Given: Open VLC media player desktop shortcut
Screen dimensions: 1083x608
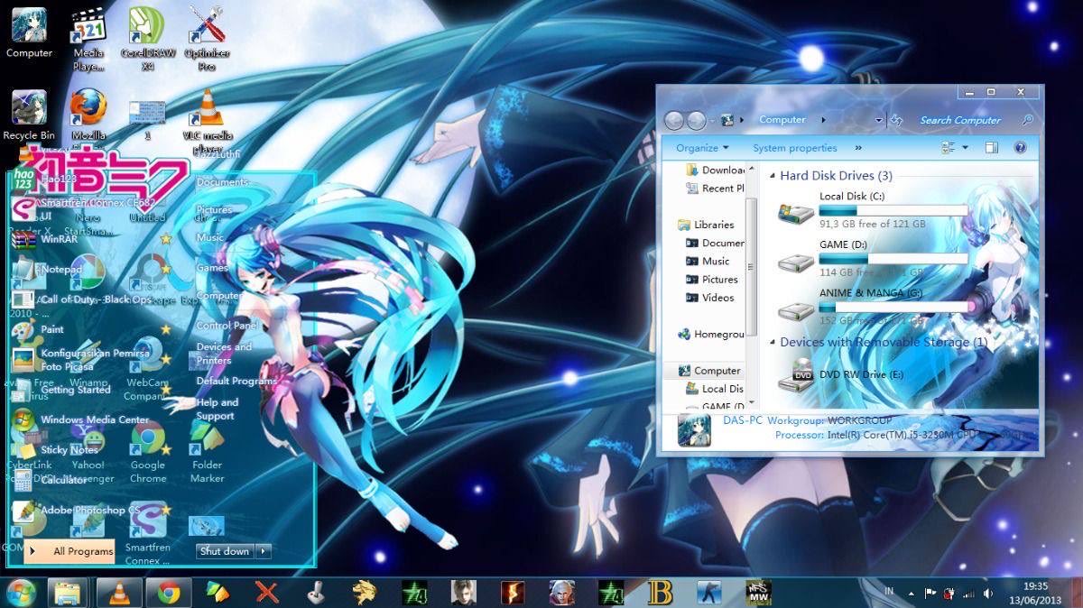Looking at the screenshot, I should pyautogui.click(x=207, y=121).
